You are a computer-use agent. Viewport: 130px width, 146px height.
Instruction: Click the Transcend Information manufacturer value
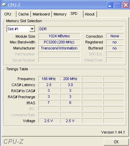(x=59, y=48)
